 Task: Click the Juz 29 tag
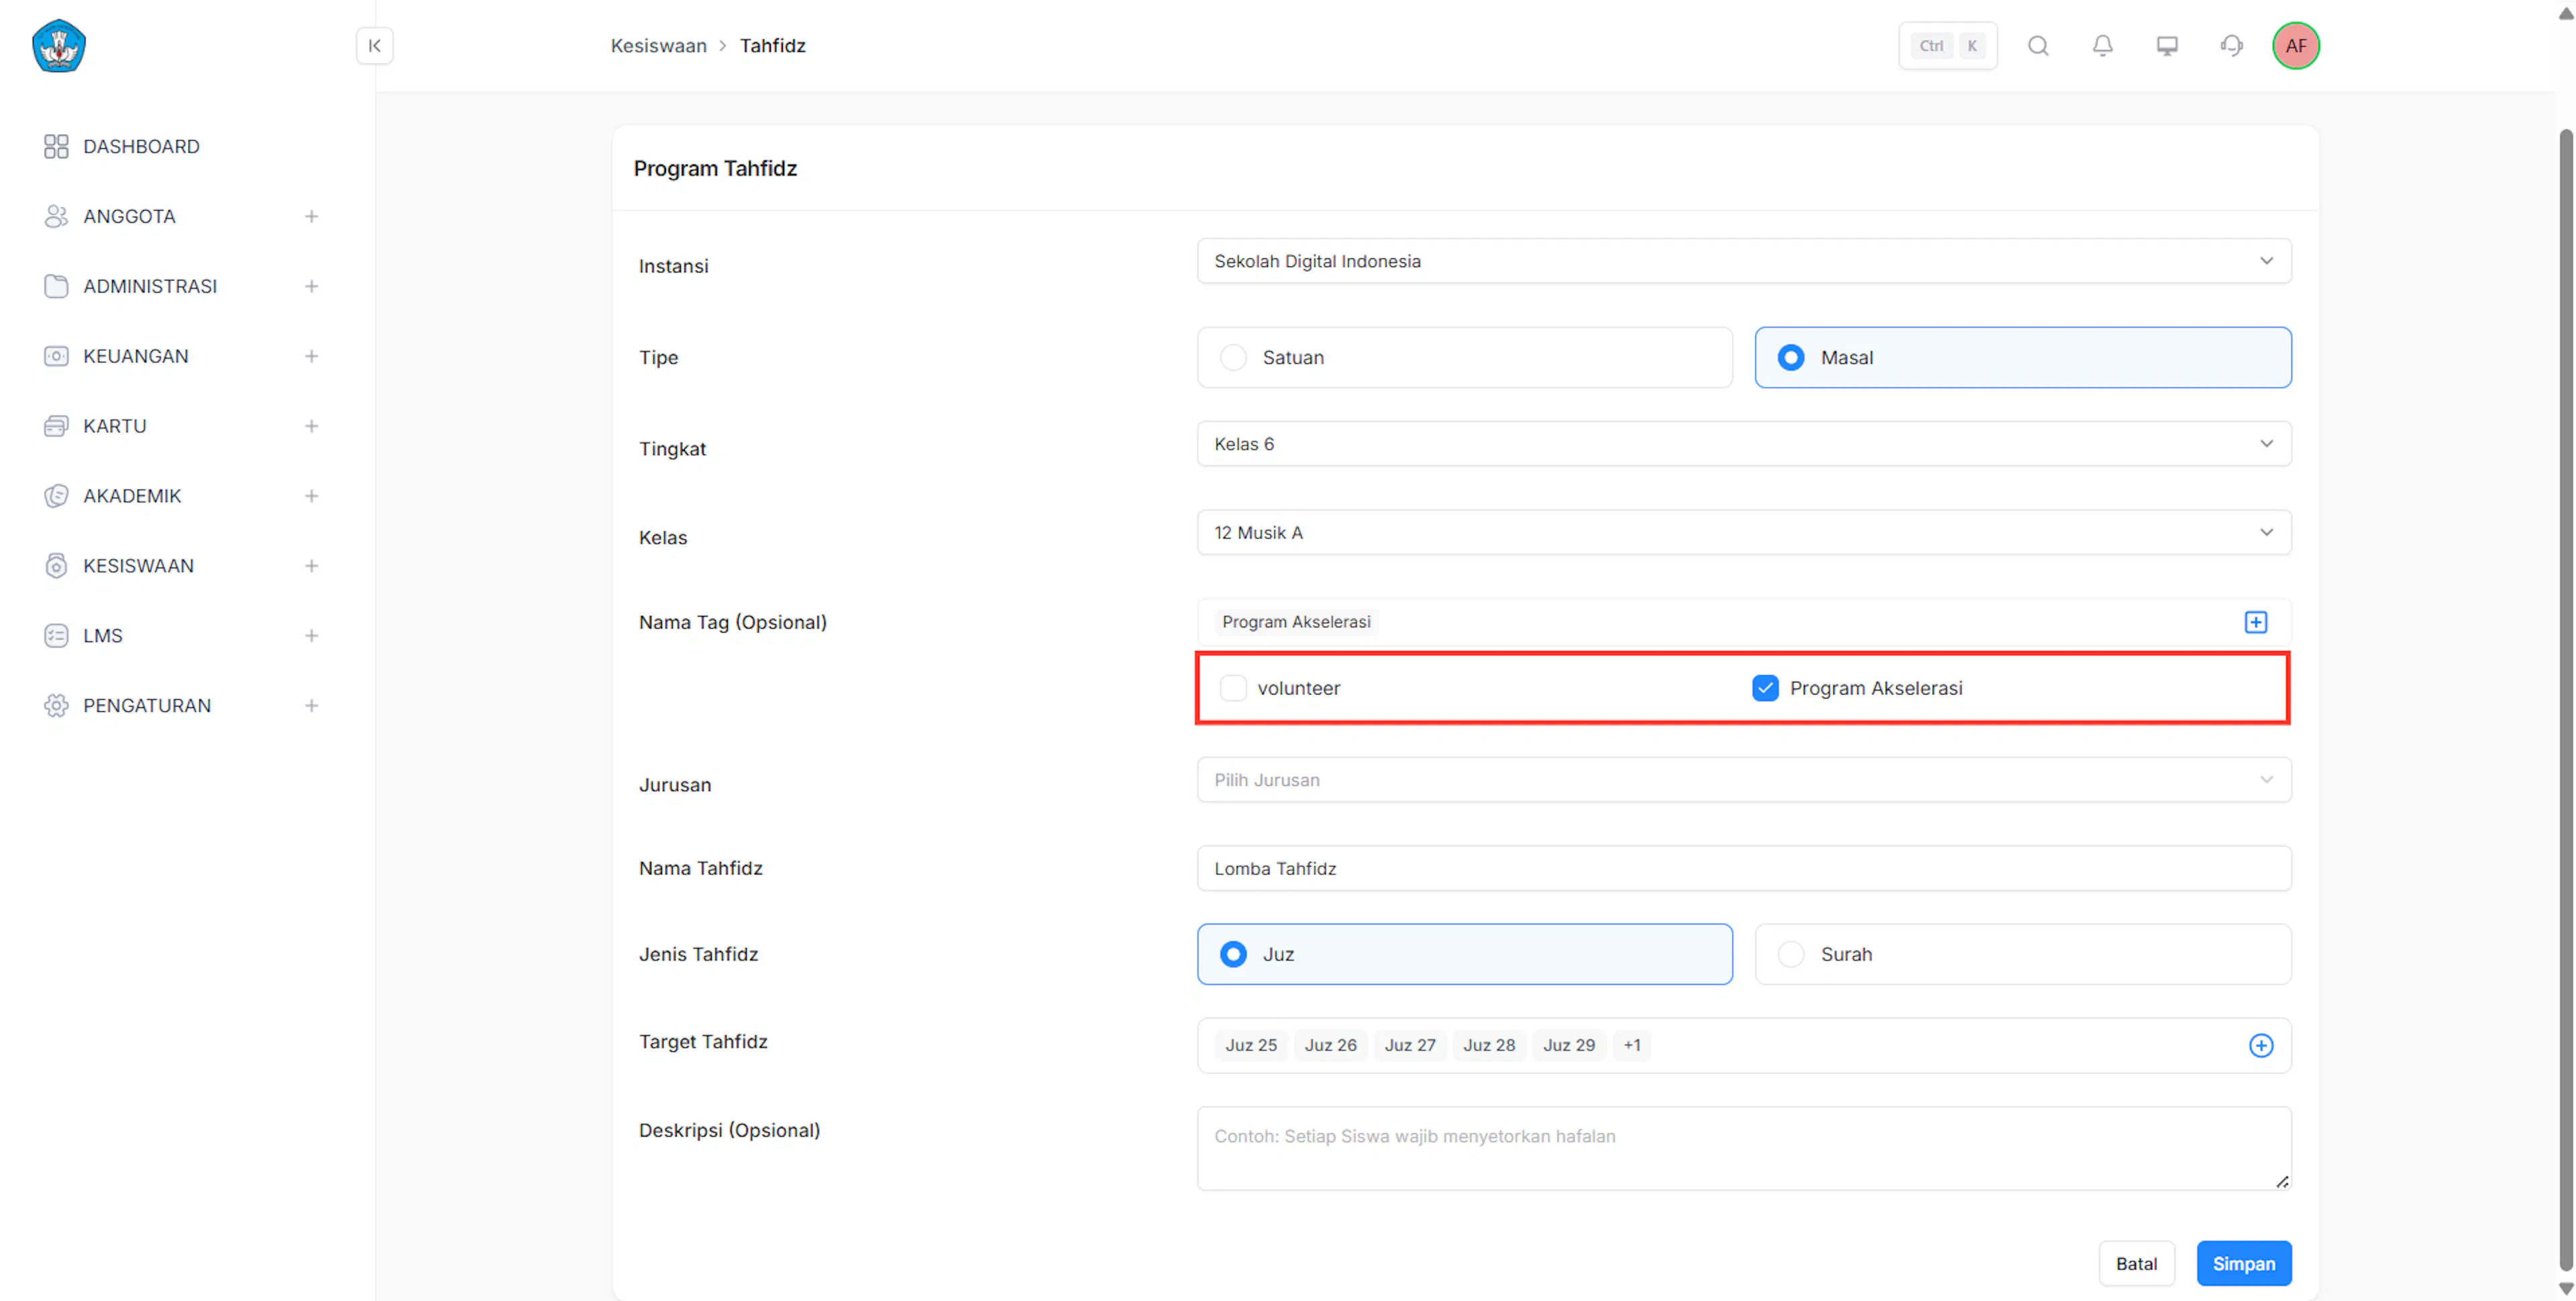pos(1568,1046)
